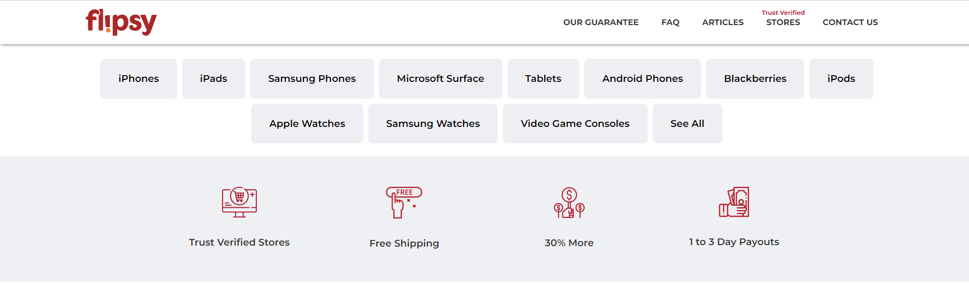Open Apple Watches category

coord(307,123)
